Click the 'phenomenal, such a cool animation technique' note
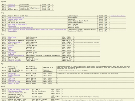 click(x=87, y=42)
